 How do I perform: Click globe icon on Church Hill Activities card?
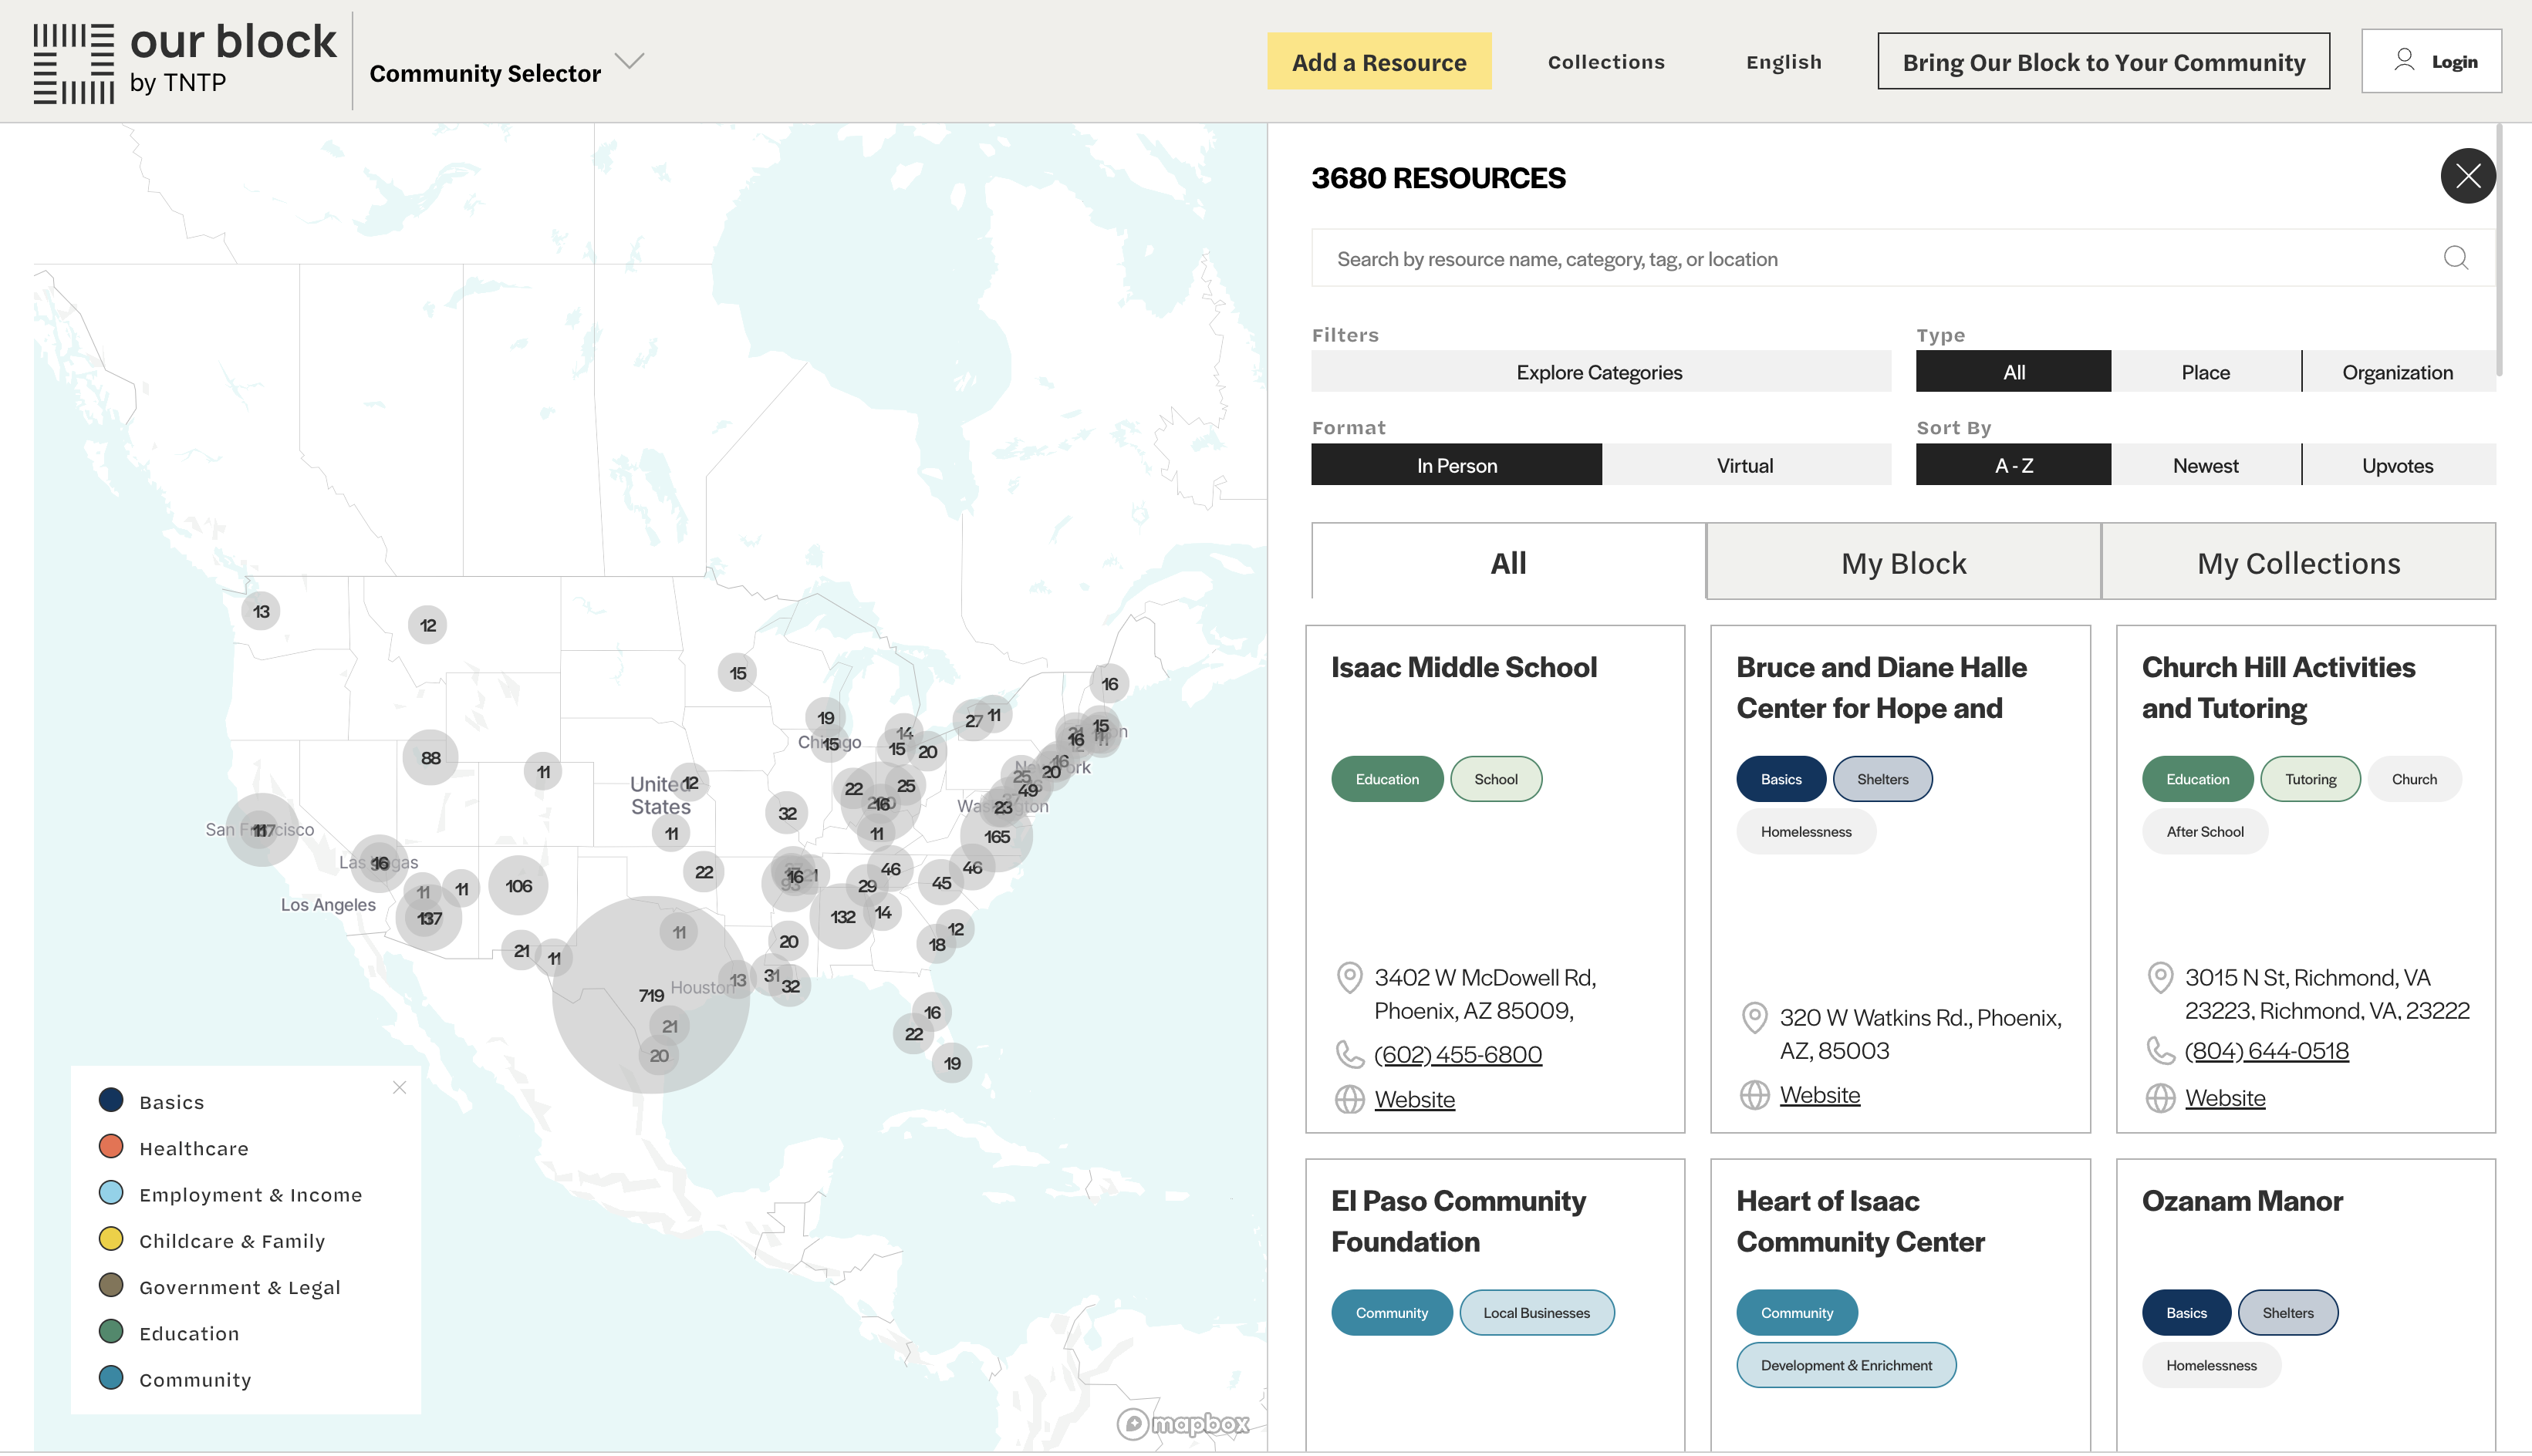(x=2160, y=1098)
